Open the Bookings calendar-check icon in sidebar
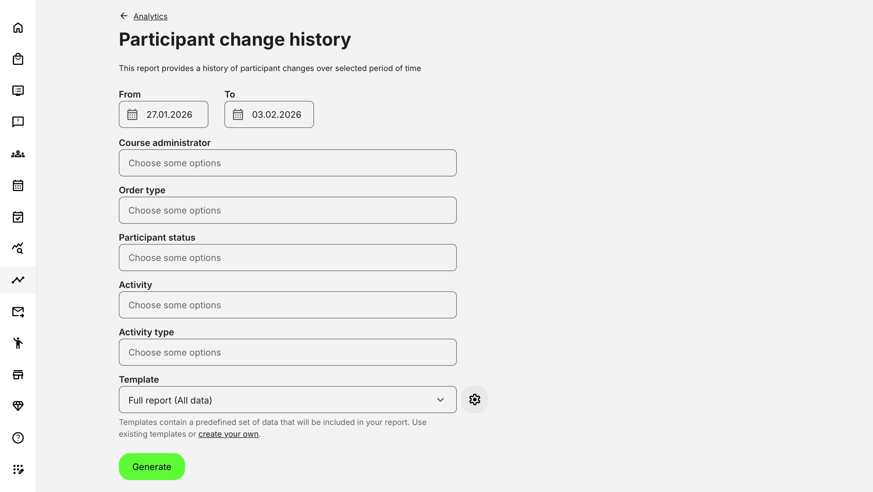The height and width of the screenshot is (492, 873). coord(18,217)
